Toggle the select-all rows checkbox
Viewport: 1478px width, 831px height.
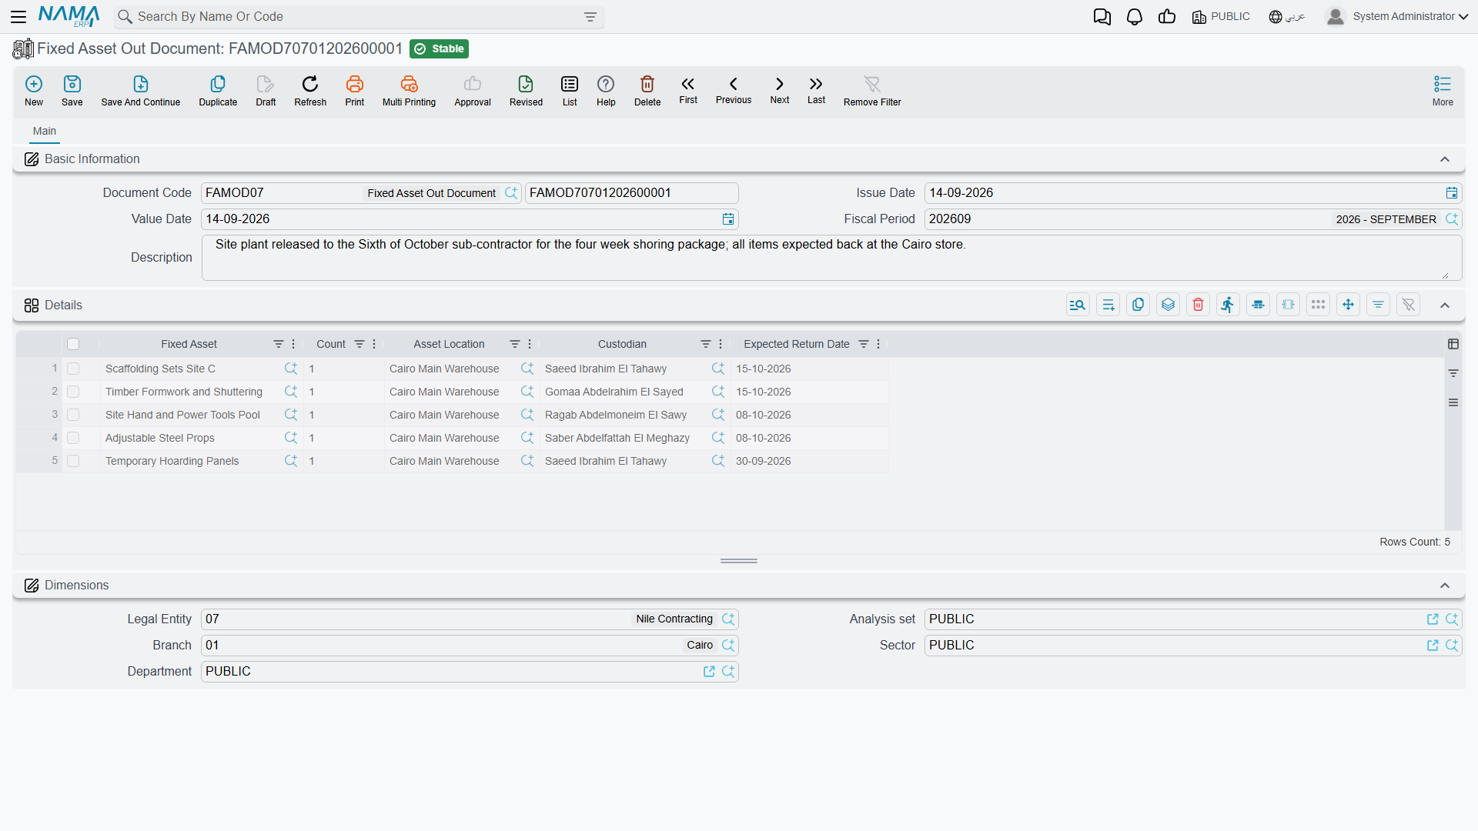coord(73,344)
